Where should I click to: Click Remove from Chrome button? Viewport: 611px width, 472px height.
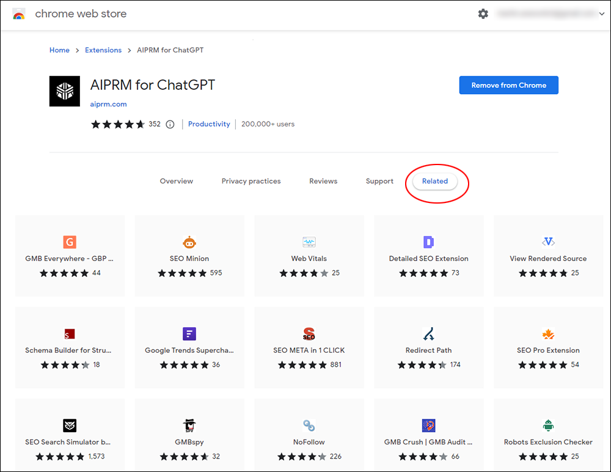(x=508, y=85)
